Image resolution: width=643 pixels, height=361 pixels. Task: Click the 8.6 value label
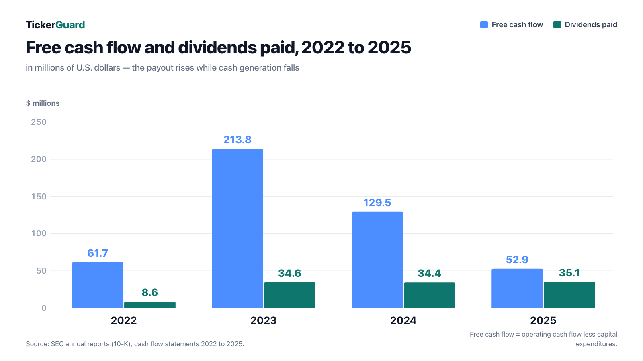click(150, 292)
